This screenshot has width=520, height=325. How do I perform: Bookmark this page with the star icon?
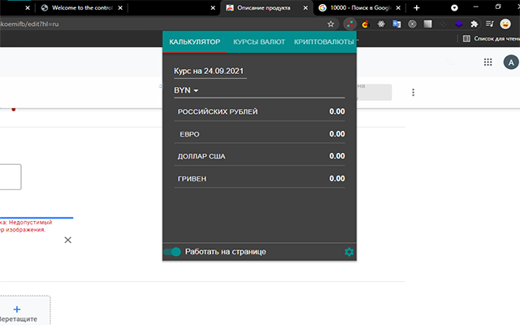[x=331, y=24]
